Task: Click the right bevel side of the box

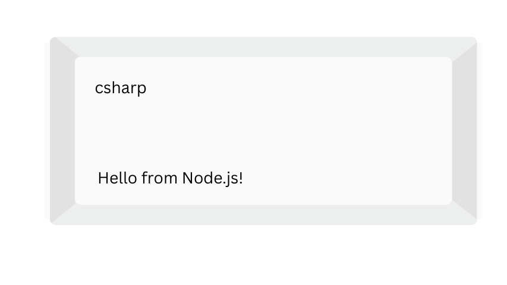Action: coord(464,131)
